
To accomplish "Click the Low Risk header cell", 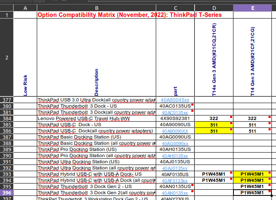I will pyautogui.click(x=25, y=57).
